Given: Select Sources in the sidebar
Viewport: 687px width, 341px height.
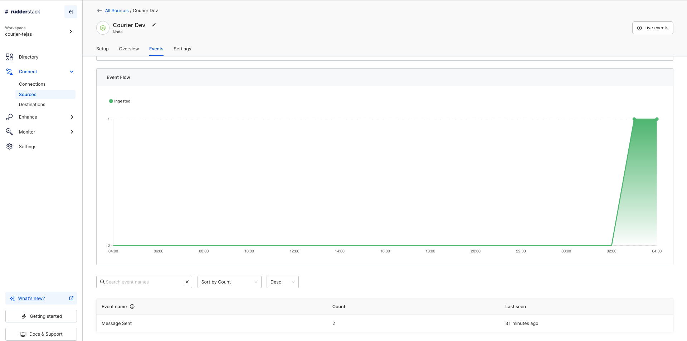Looking at the screenshot, I should [x=45, y=95].
